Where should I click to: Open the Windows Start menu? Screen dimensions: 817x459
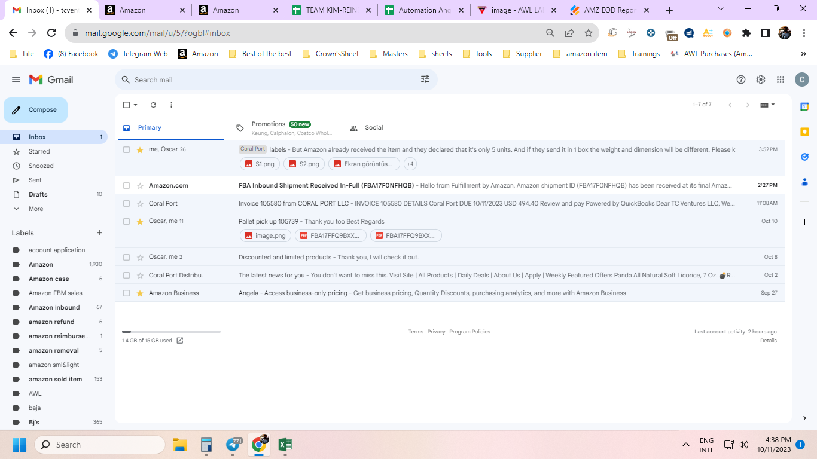[20, 445]
